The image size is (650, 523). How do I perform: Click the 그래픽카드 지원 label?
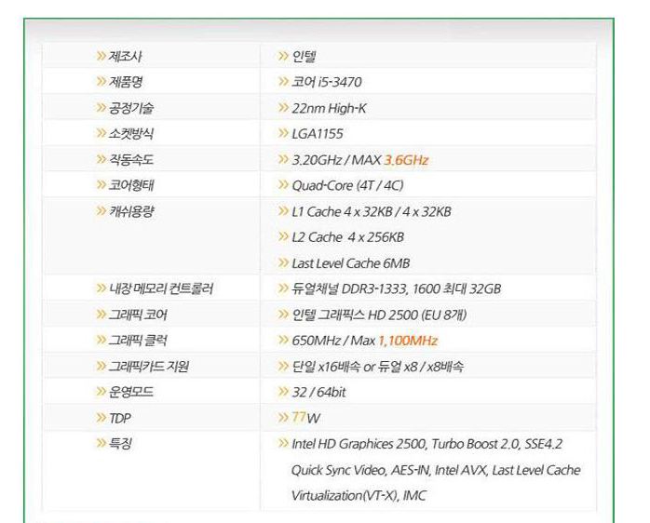148,367
